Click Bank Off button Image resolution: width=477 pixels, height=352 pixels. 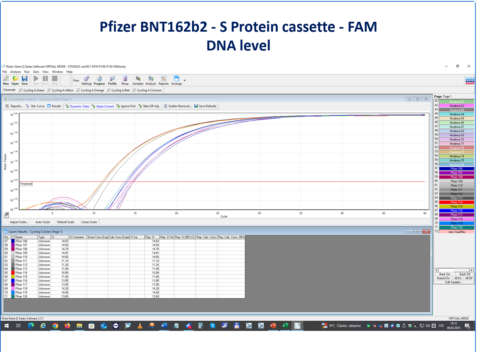click(465, 274)
